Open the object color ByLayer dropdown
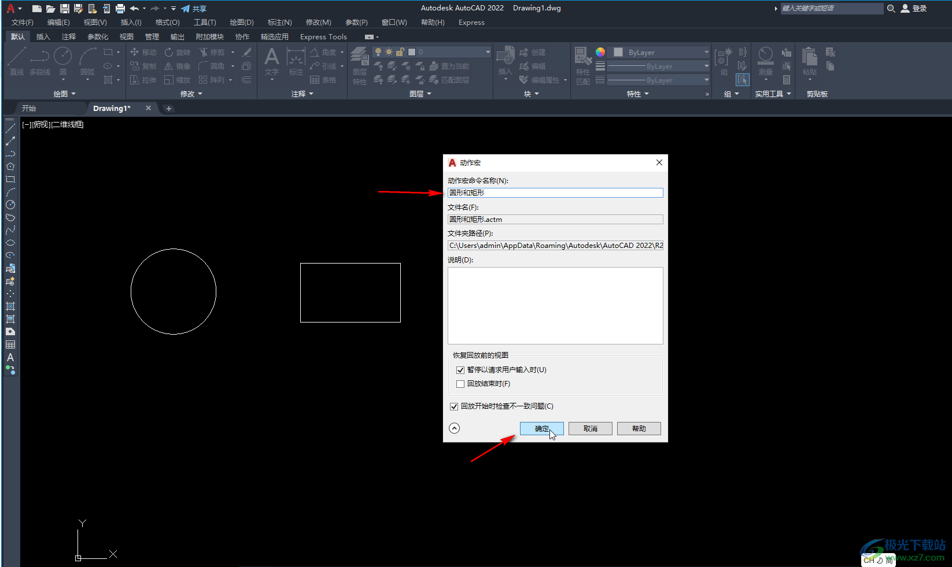Viewport: 952px width, 567px height. click(x=661, y=52)
